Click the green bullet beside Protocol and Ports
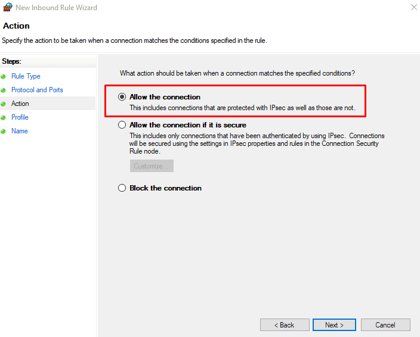Viewport: 420px width, 337px height. pyautogui.click(x=4, y=91)
